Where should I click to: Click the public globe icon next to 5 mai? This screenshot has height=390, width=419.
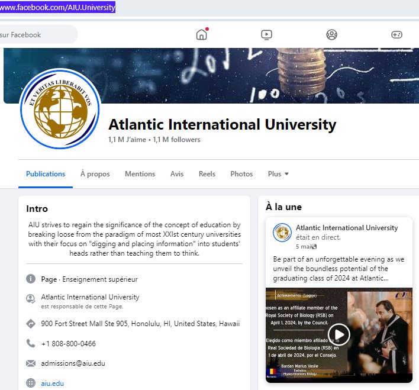click(314, 247)
